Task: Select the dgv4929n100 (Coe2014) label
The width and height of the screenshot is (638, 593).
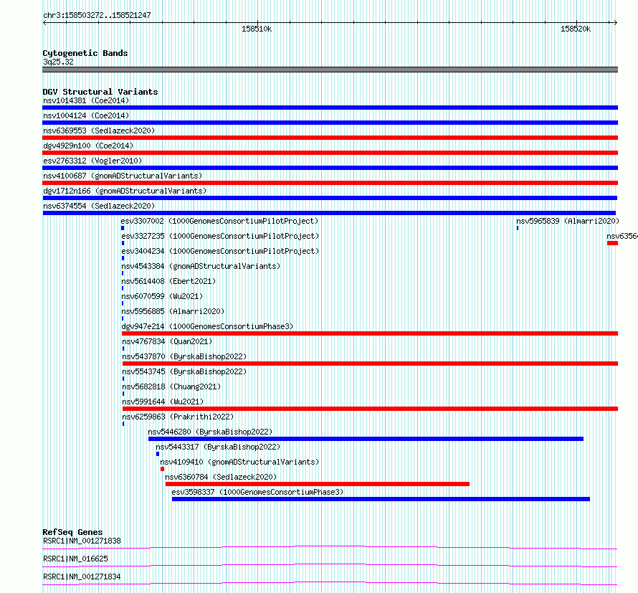Action: click(x=88, y=146)
